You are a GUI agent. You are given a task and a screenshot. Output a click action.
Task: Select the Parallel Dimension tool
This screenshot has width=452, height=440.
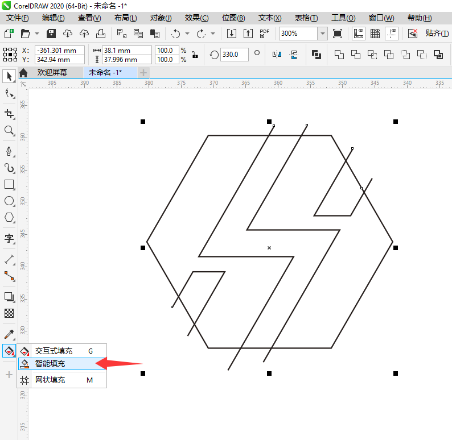click(x=9, y=259)
